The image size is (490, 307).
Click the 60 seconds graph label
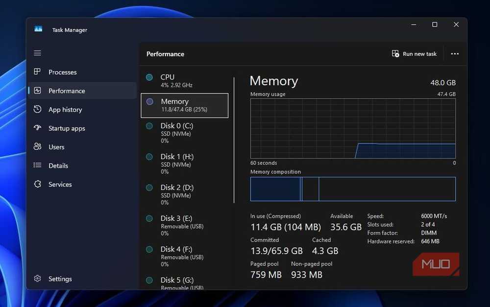point(264,163)
